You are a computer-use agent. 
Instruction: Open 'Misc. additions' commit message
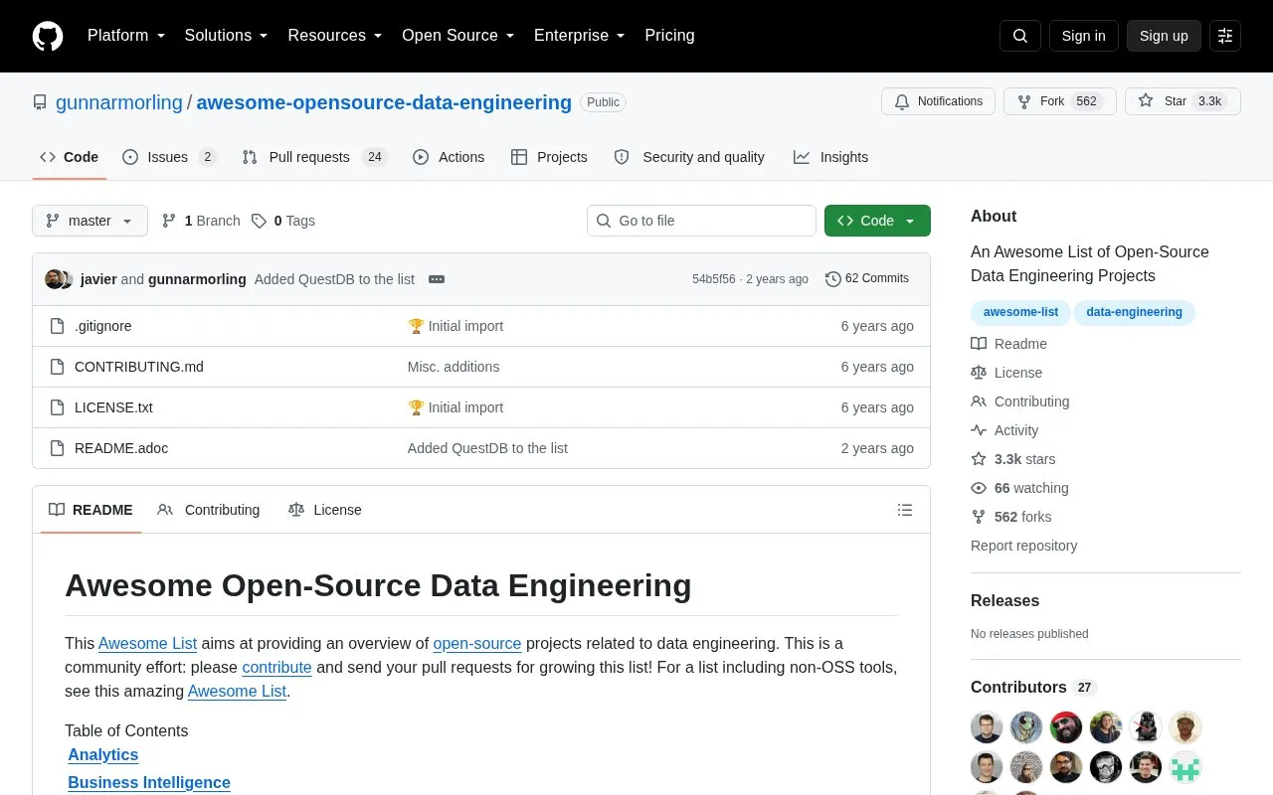(x=454, y=367)
